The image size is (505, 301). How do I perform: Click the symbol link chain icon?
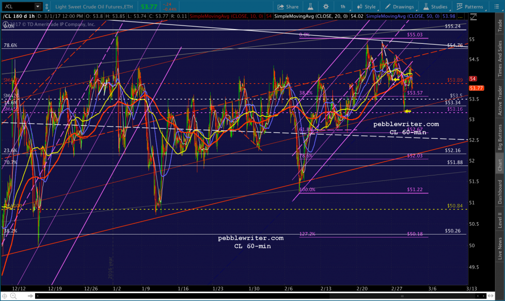(x=47, y=6)
